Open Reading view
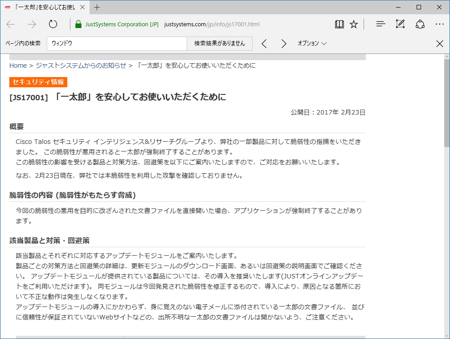This screenshot has width=450, height=339. tap(339, 24)
